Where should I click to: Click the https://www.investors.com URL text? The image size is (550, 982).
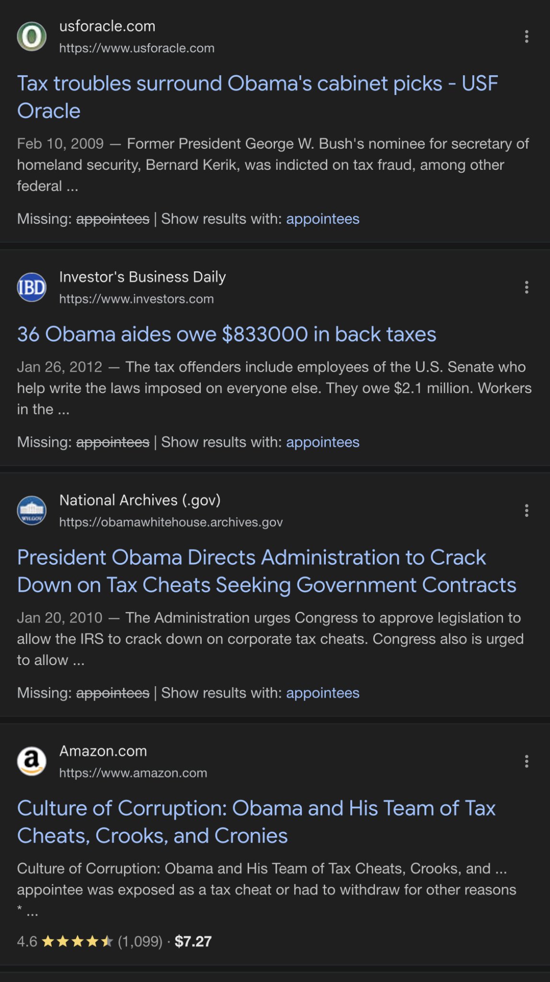pyautogui.click(x=137, y=299)
